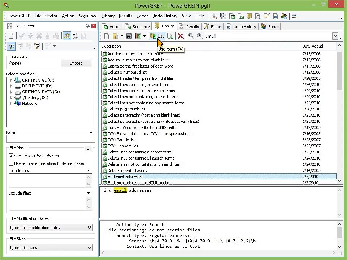The height and width of the screenshot is (260, 347).
Task: Click the library search box containing email
Action: (268, 36)
